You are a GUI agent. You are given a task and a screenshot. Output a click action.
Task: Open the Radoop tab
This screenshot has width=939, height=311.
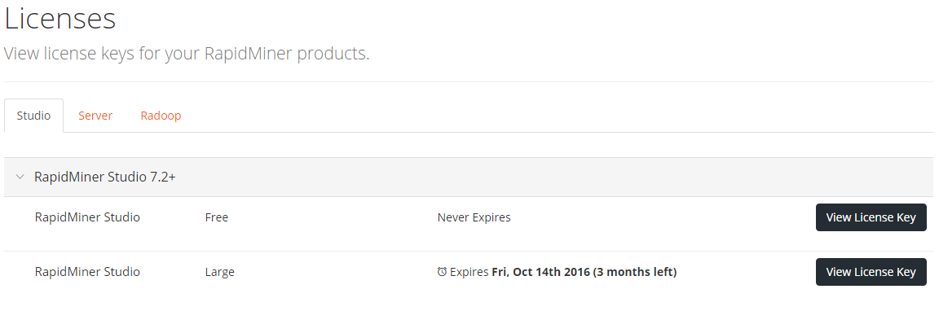pyautogui.click(x=161, y=116)
